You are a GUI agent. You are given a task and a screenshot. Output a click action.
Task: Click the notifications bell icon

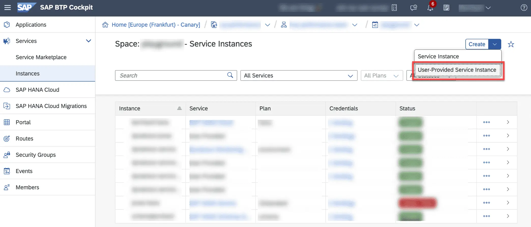tap(430, 8)
